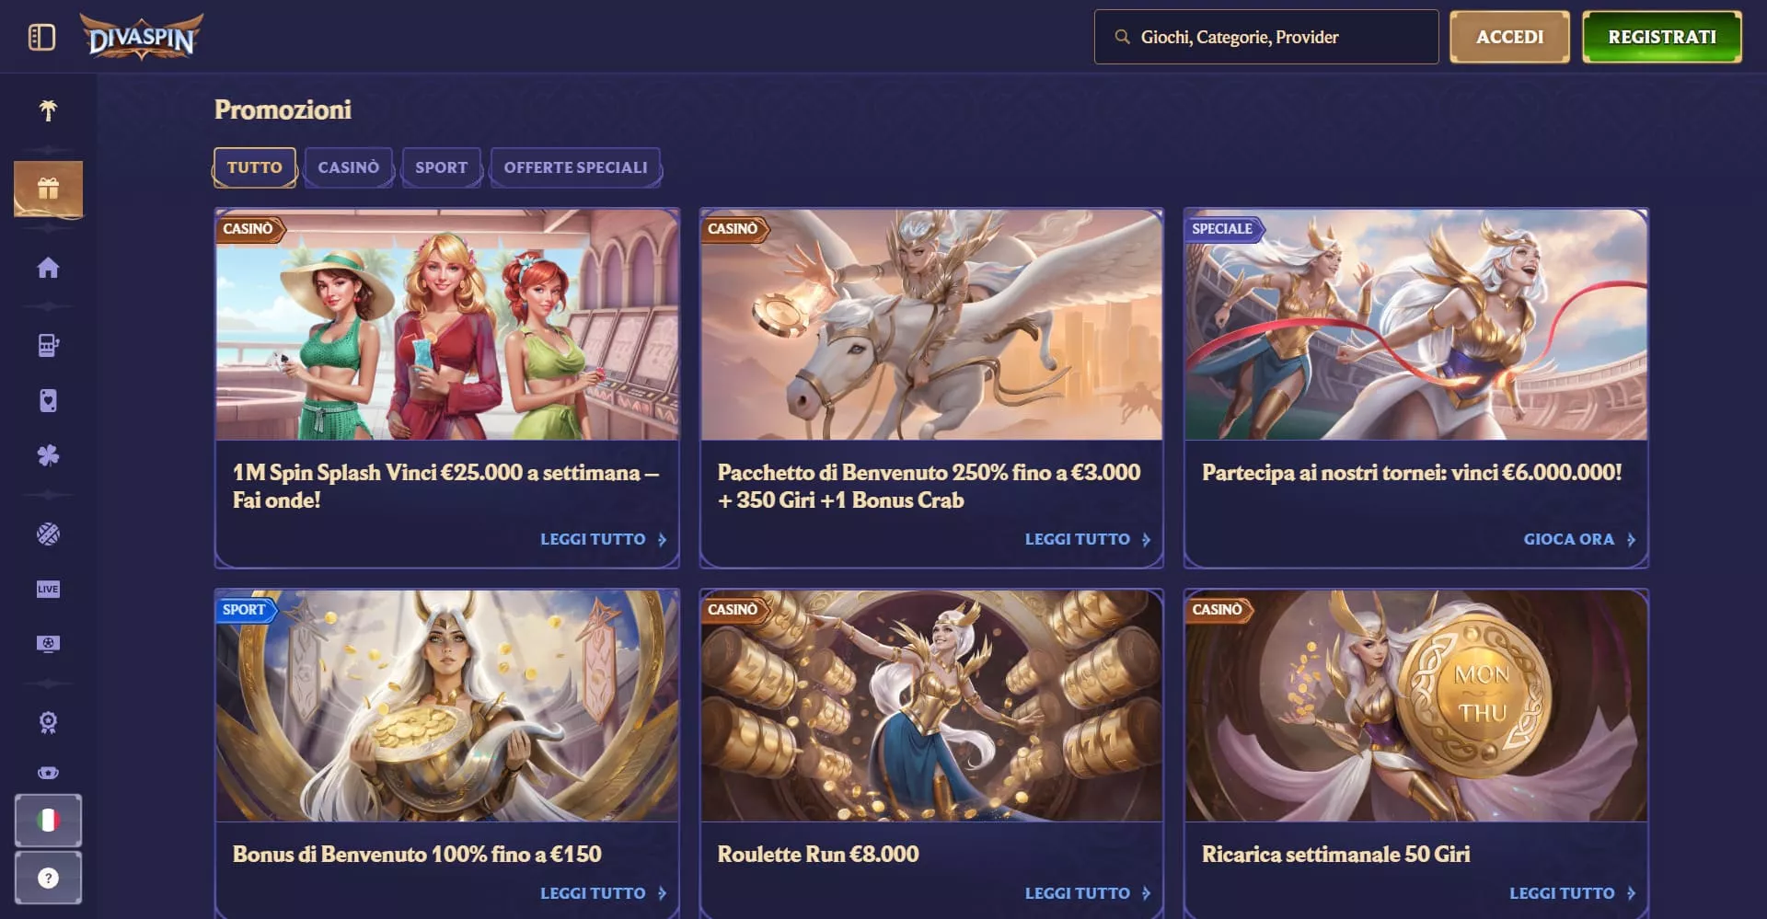Click the REGISTRATI button
This screenshot has width=1767, height=919.
[1662, 37]
